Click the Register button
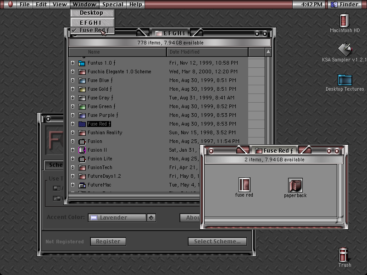 108,242
